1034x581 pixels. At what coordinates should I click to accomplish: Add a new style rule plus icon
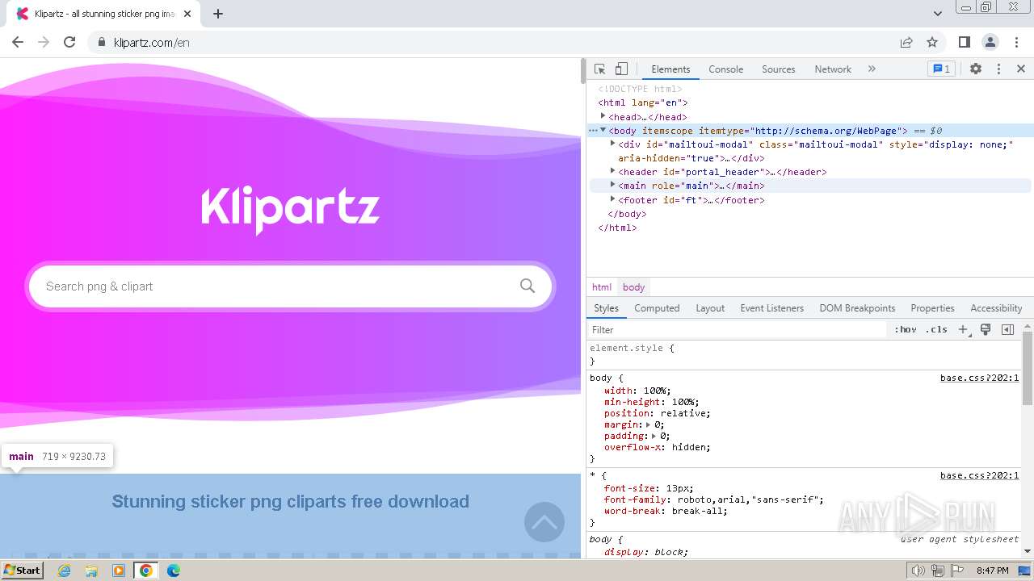(963, 329)
